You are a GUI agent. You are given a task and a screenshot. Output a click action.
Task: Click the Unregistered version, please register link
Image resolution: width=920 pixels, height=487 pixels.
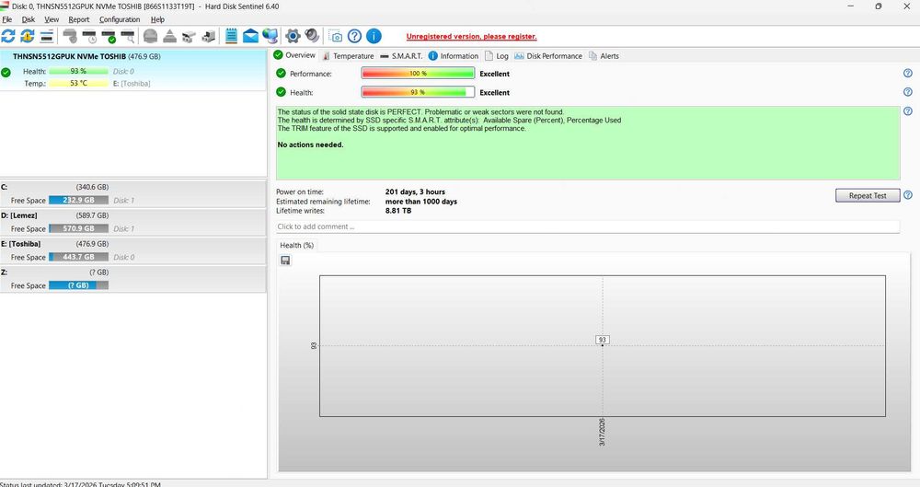point(471,37)
